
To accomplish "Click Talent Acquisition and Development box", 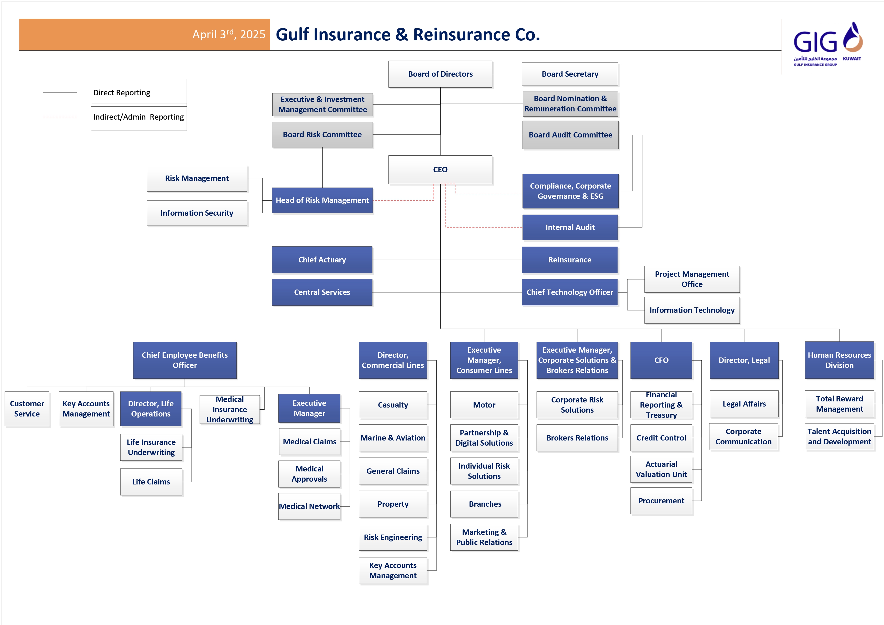I will pyautogui.click(x=839, y=436).
